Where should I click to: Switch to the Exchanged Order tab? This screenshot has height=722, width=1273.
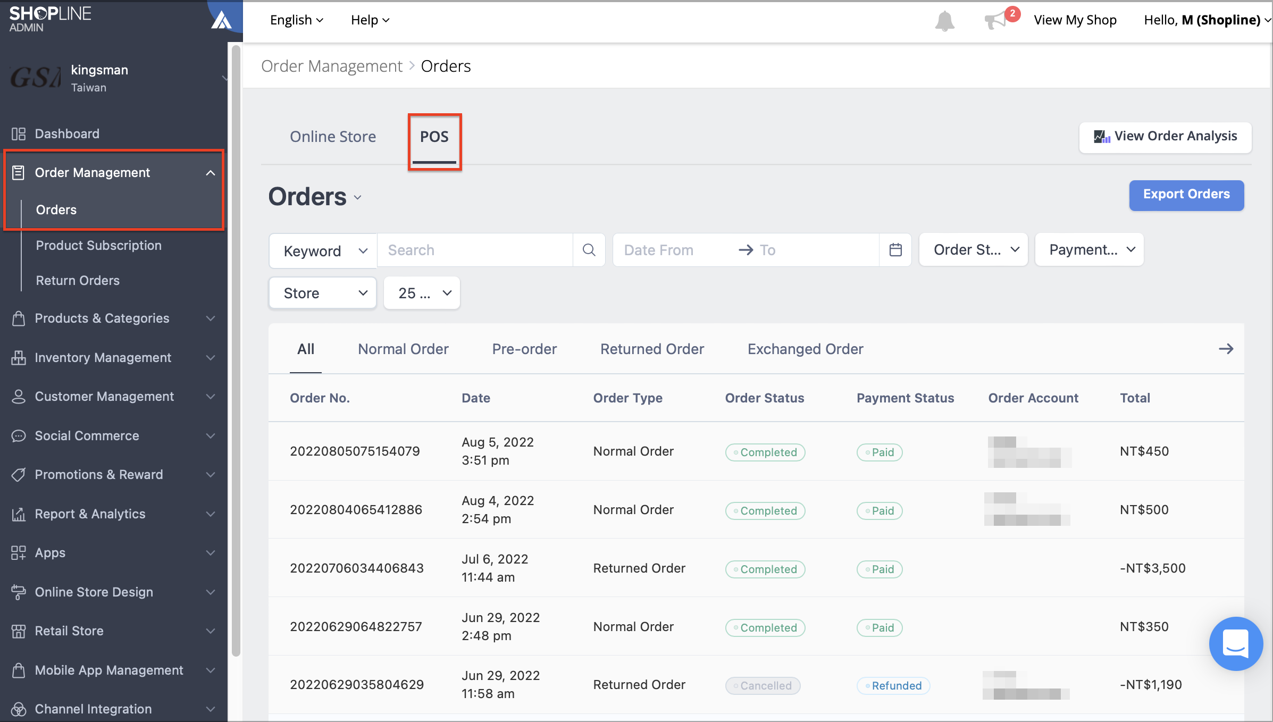click(x=805, y=349)
